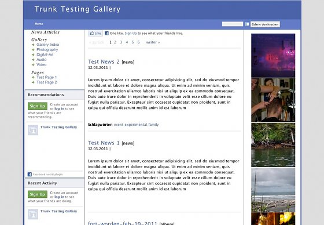Click the Facebook Like thumbs-up button
Viewport: 324px width, 225px height.
(x=95, y=33)
